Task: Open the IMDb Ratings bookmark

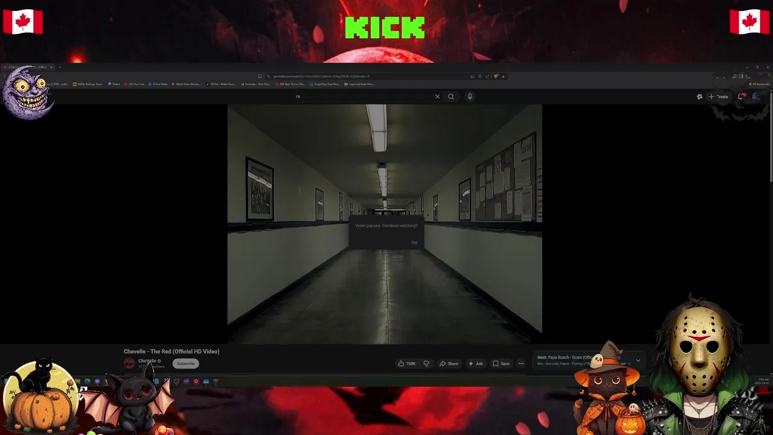Action: (x=88, y=84)
